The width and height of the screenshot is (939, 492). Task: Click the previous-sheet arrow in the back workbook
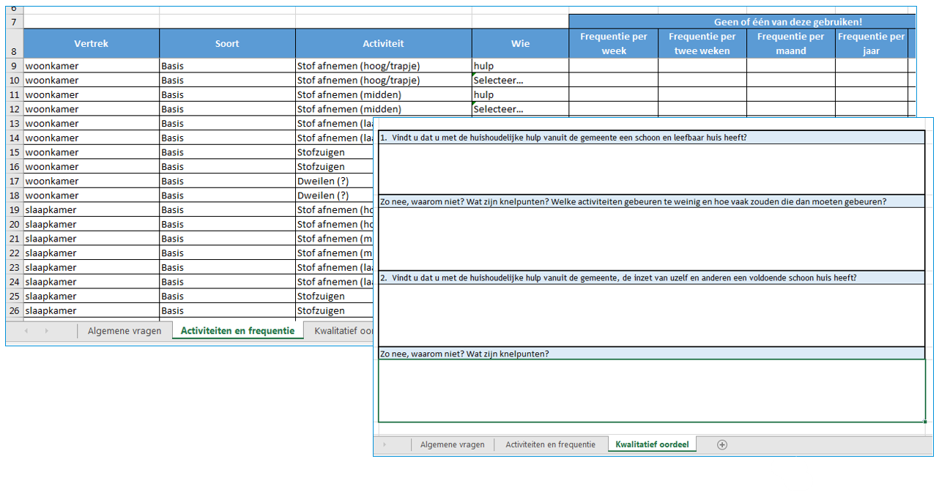coord(27,331)
